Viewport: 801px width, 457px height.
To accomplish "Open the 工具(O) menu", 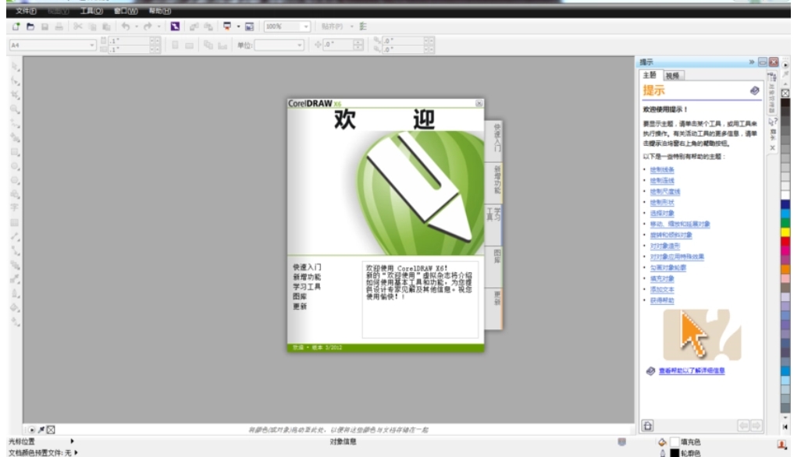I will [91, 11].
